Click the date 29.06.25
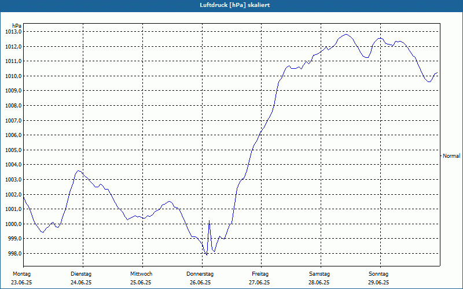This screenshot has width=463, height=289. pos(379,283)
